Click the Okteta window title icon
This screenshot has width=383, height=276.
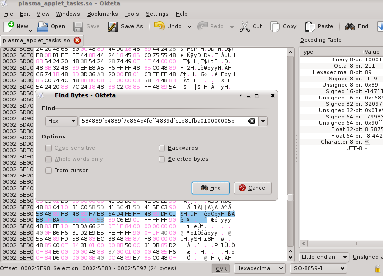(4, 3)
